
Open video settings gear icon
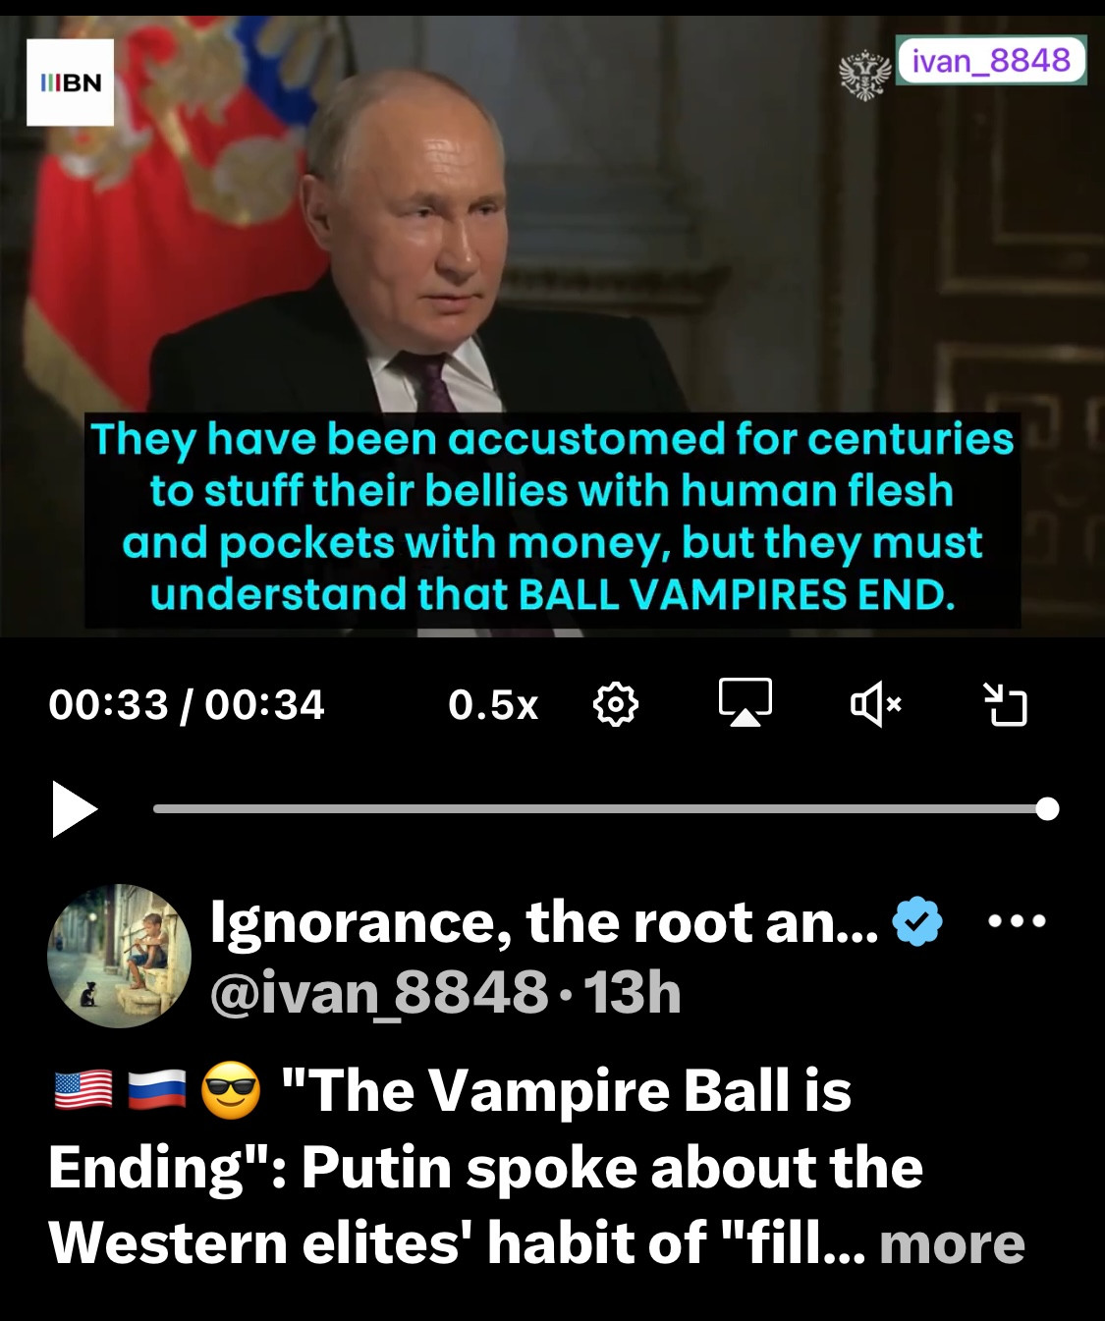tap(616, 705)
